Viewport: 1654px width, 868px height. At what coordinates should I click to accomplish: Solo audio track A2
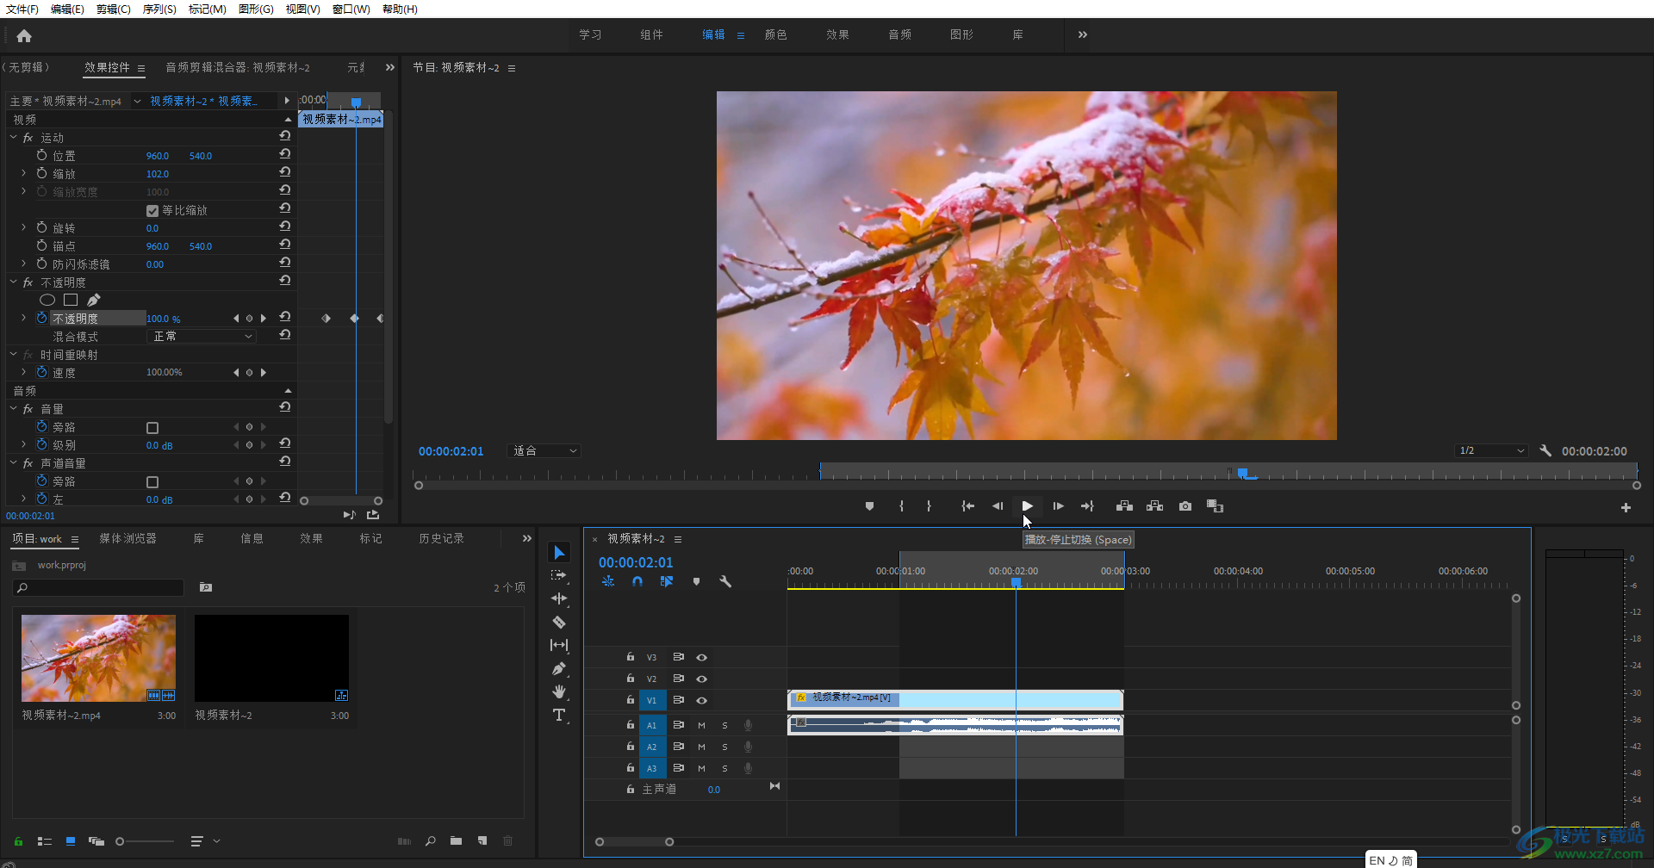(724, 747)
